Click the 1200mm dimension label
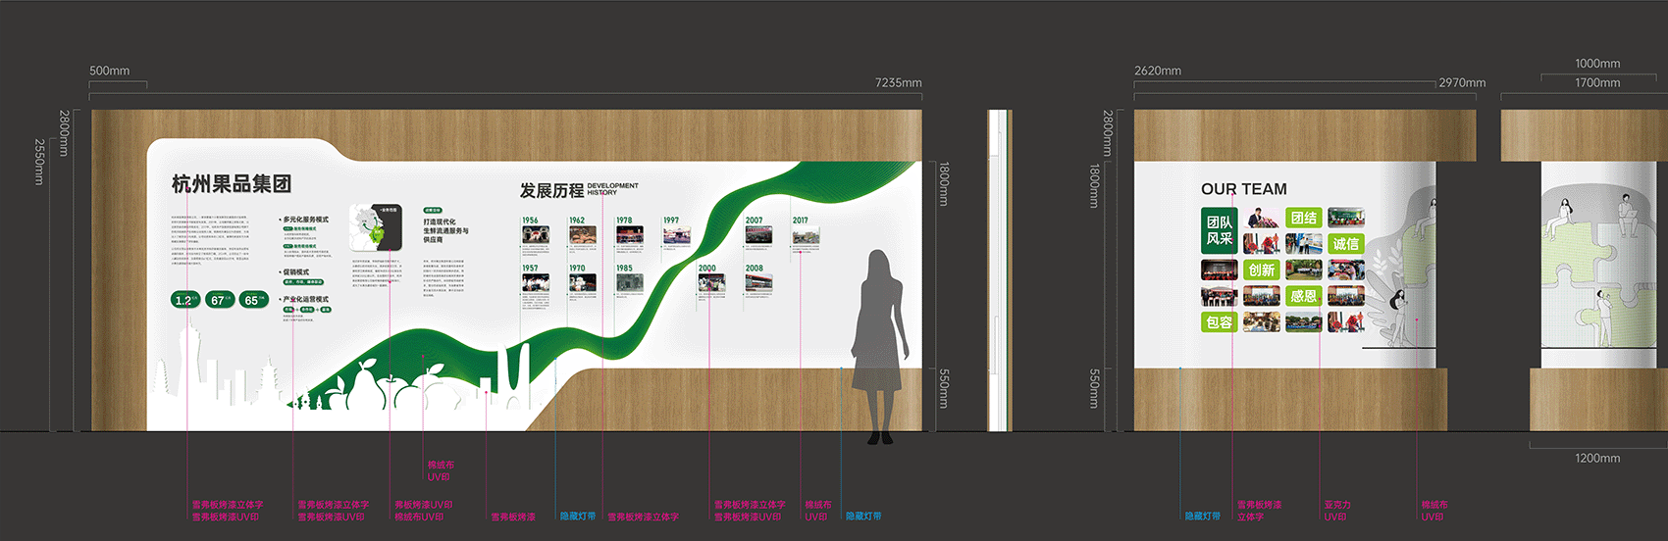Viewport: 1668px width, 541px height. click(x=1597, y=459)
